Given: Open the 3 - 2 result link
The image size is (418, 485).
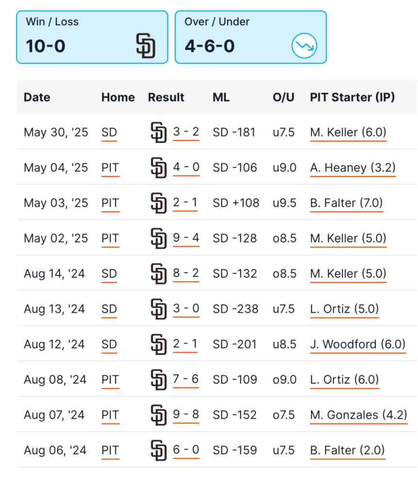Looking at the screenshot, I should 186,132.
